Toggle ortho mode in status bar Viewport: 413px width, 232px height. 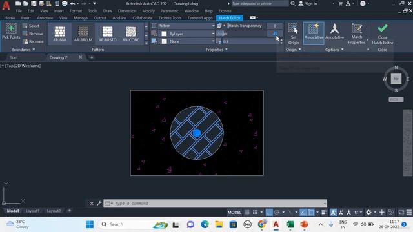(x=269, y=212)
